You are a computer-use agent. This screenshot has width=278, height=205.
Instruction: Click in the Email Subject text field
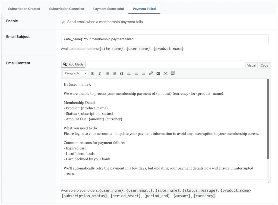click(x=165, y=39)
